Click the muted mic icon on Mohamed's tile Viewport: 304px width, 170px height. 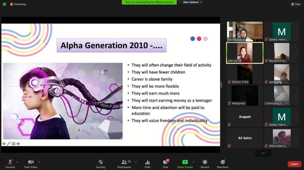pyautogui.click(x=229, y=103)
